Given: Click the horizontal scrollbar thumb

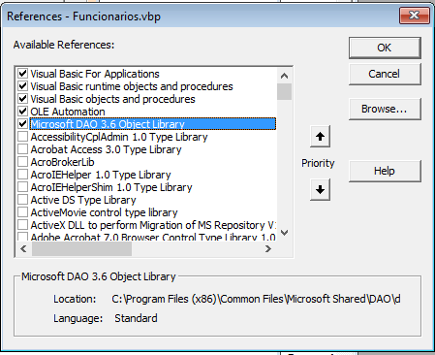Looking at the screenshot, I should pyautogui.click(x=81, y=248).
